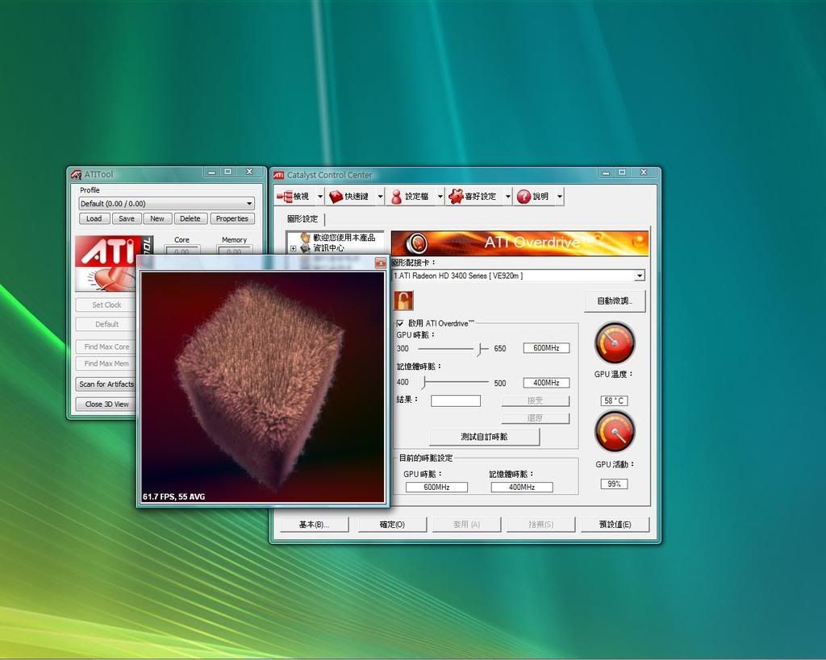This screenshot has height=660, width=826.
Task: Open the dropdown arrow beside Help (說明)
Action: click(560, 197)
